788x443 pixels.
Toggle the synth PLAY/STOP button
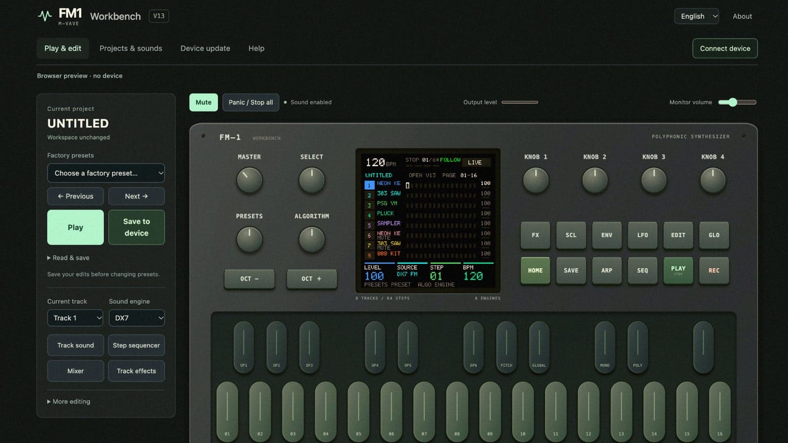(x=678, y=270)
